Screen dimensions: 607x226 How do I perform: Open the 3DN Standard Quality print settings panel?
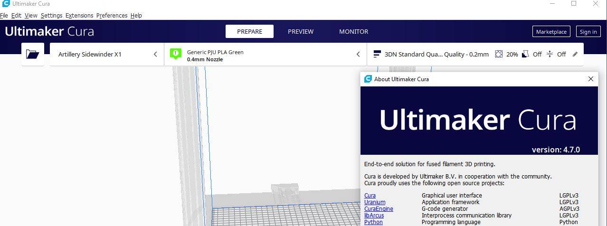click(475, 54)
